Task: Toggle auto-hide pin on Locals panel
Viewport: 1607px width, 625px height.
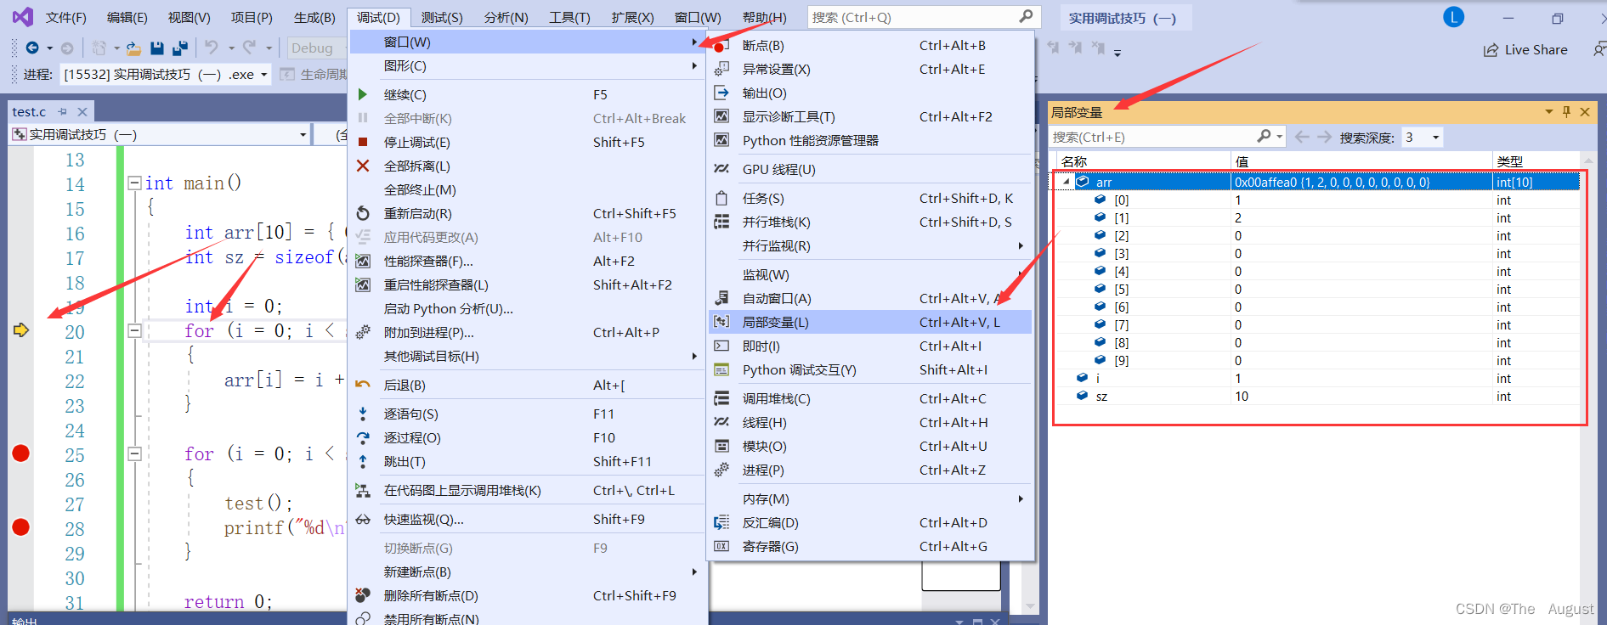Action: point(1567,112)
